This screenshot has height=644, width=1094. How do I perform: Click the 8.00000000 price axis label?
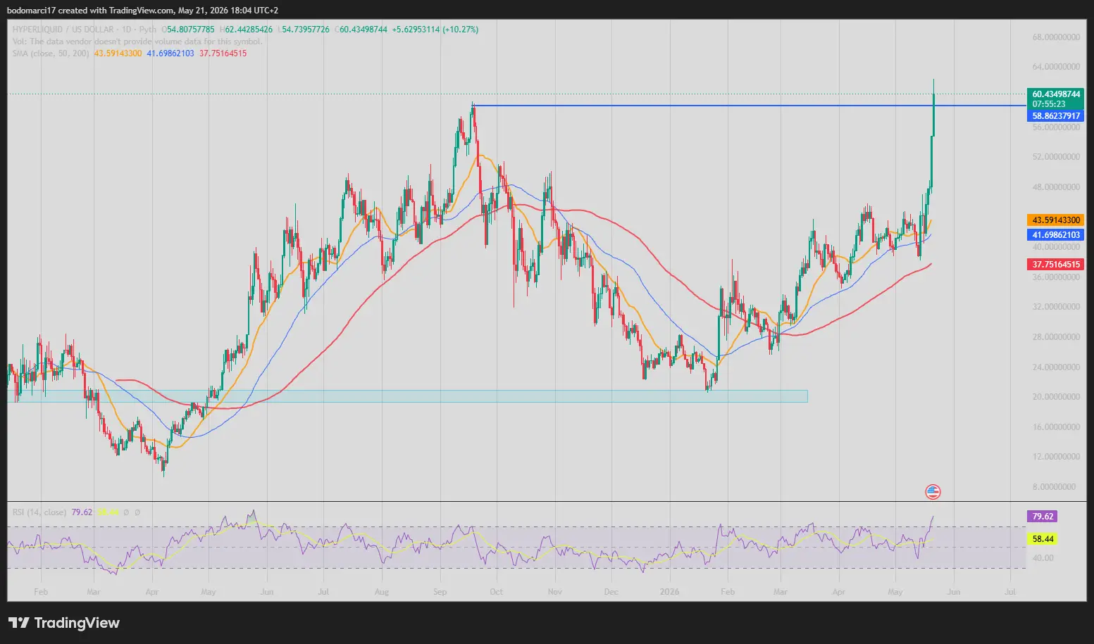[x=1054, y=487]
